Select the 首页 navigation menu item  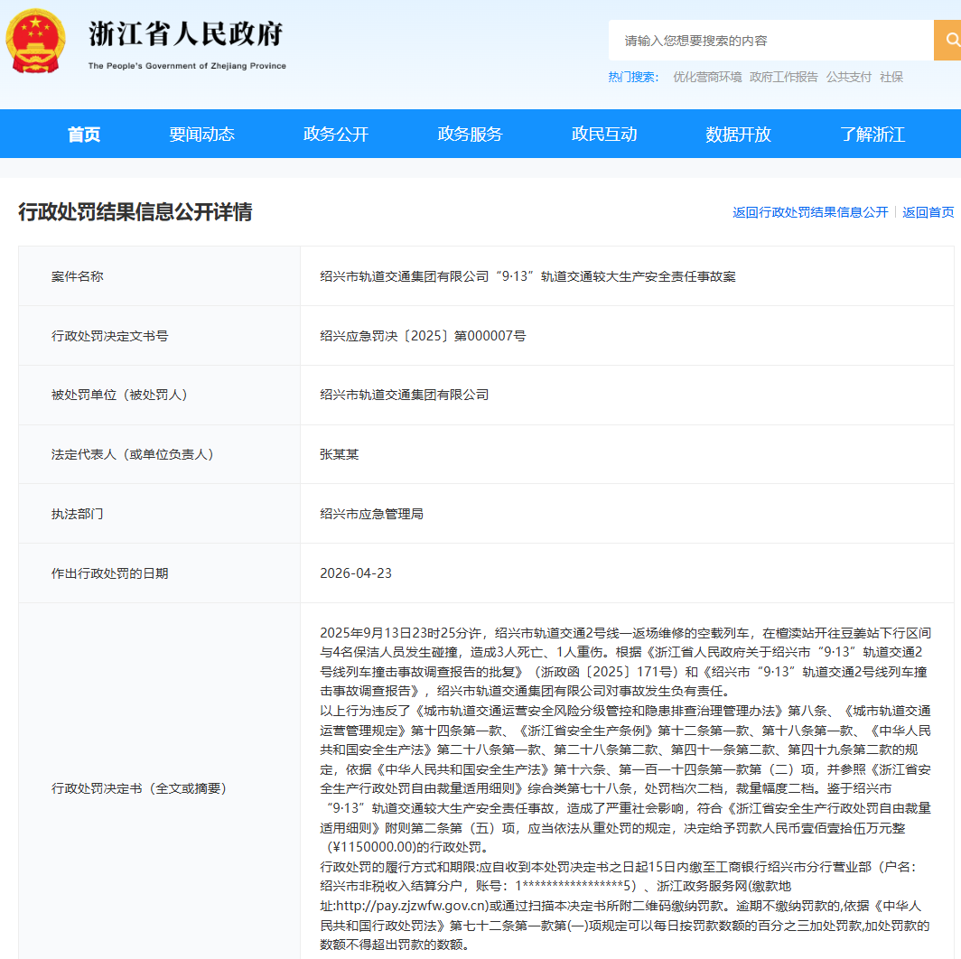click(x=83, y=133)
